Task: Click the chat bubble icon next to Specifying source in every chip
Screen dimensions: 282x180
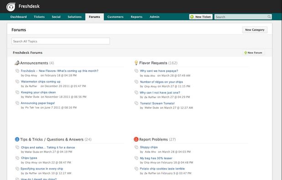Action: point(17,169)
